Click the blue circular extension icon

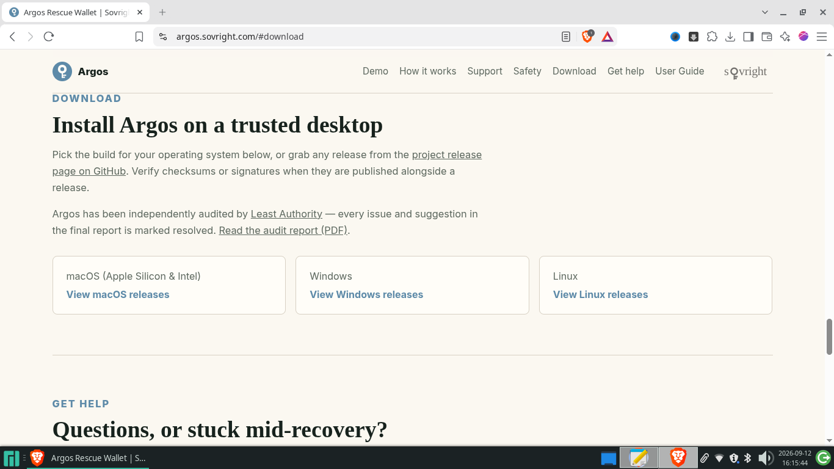click(675, 37)
